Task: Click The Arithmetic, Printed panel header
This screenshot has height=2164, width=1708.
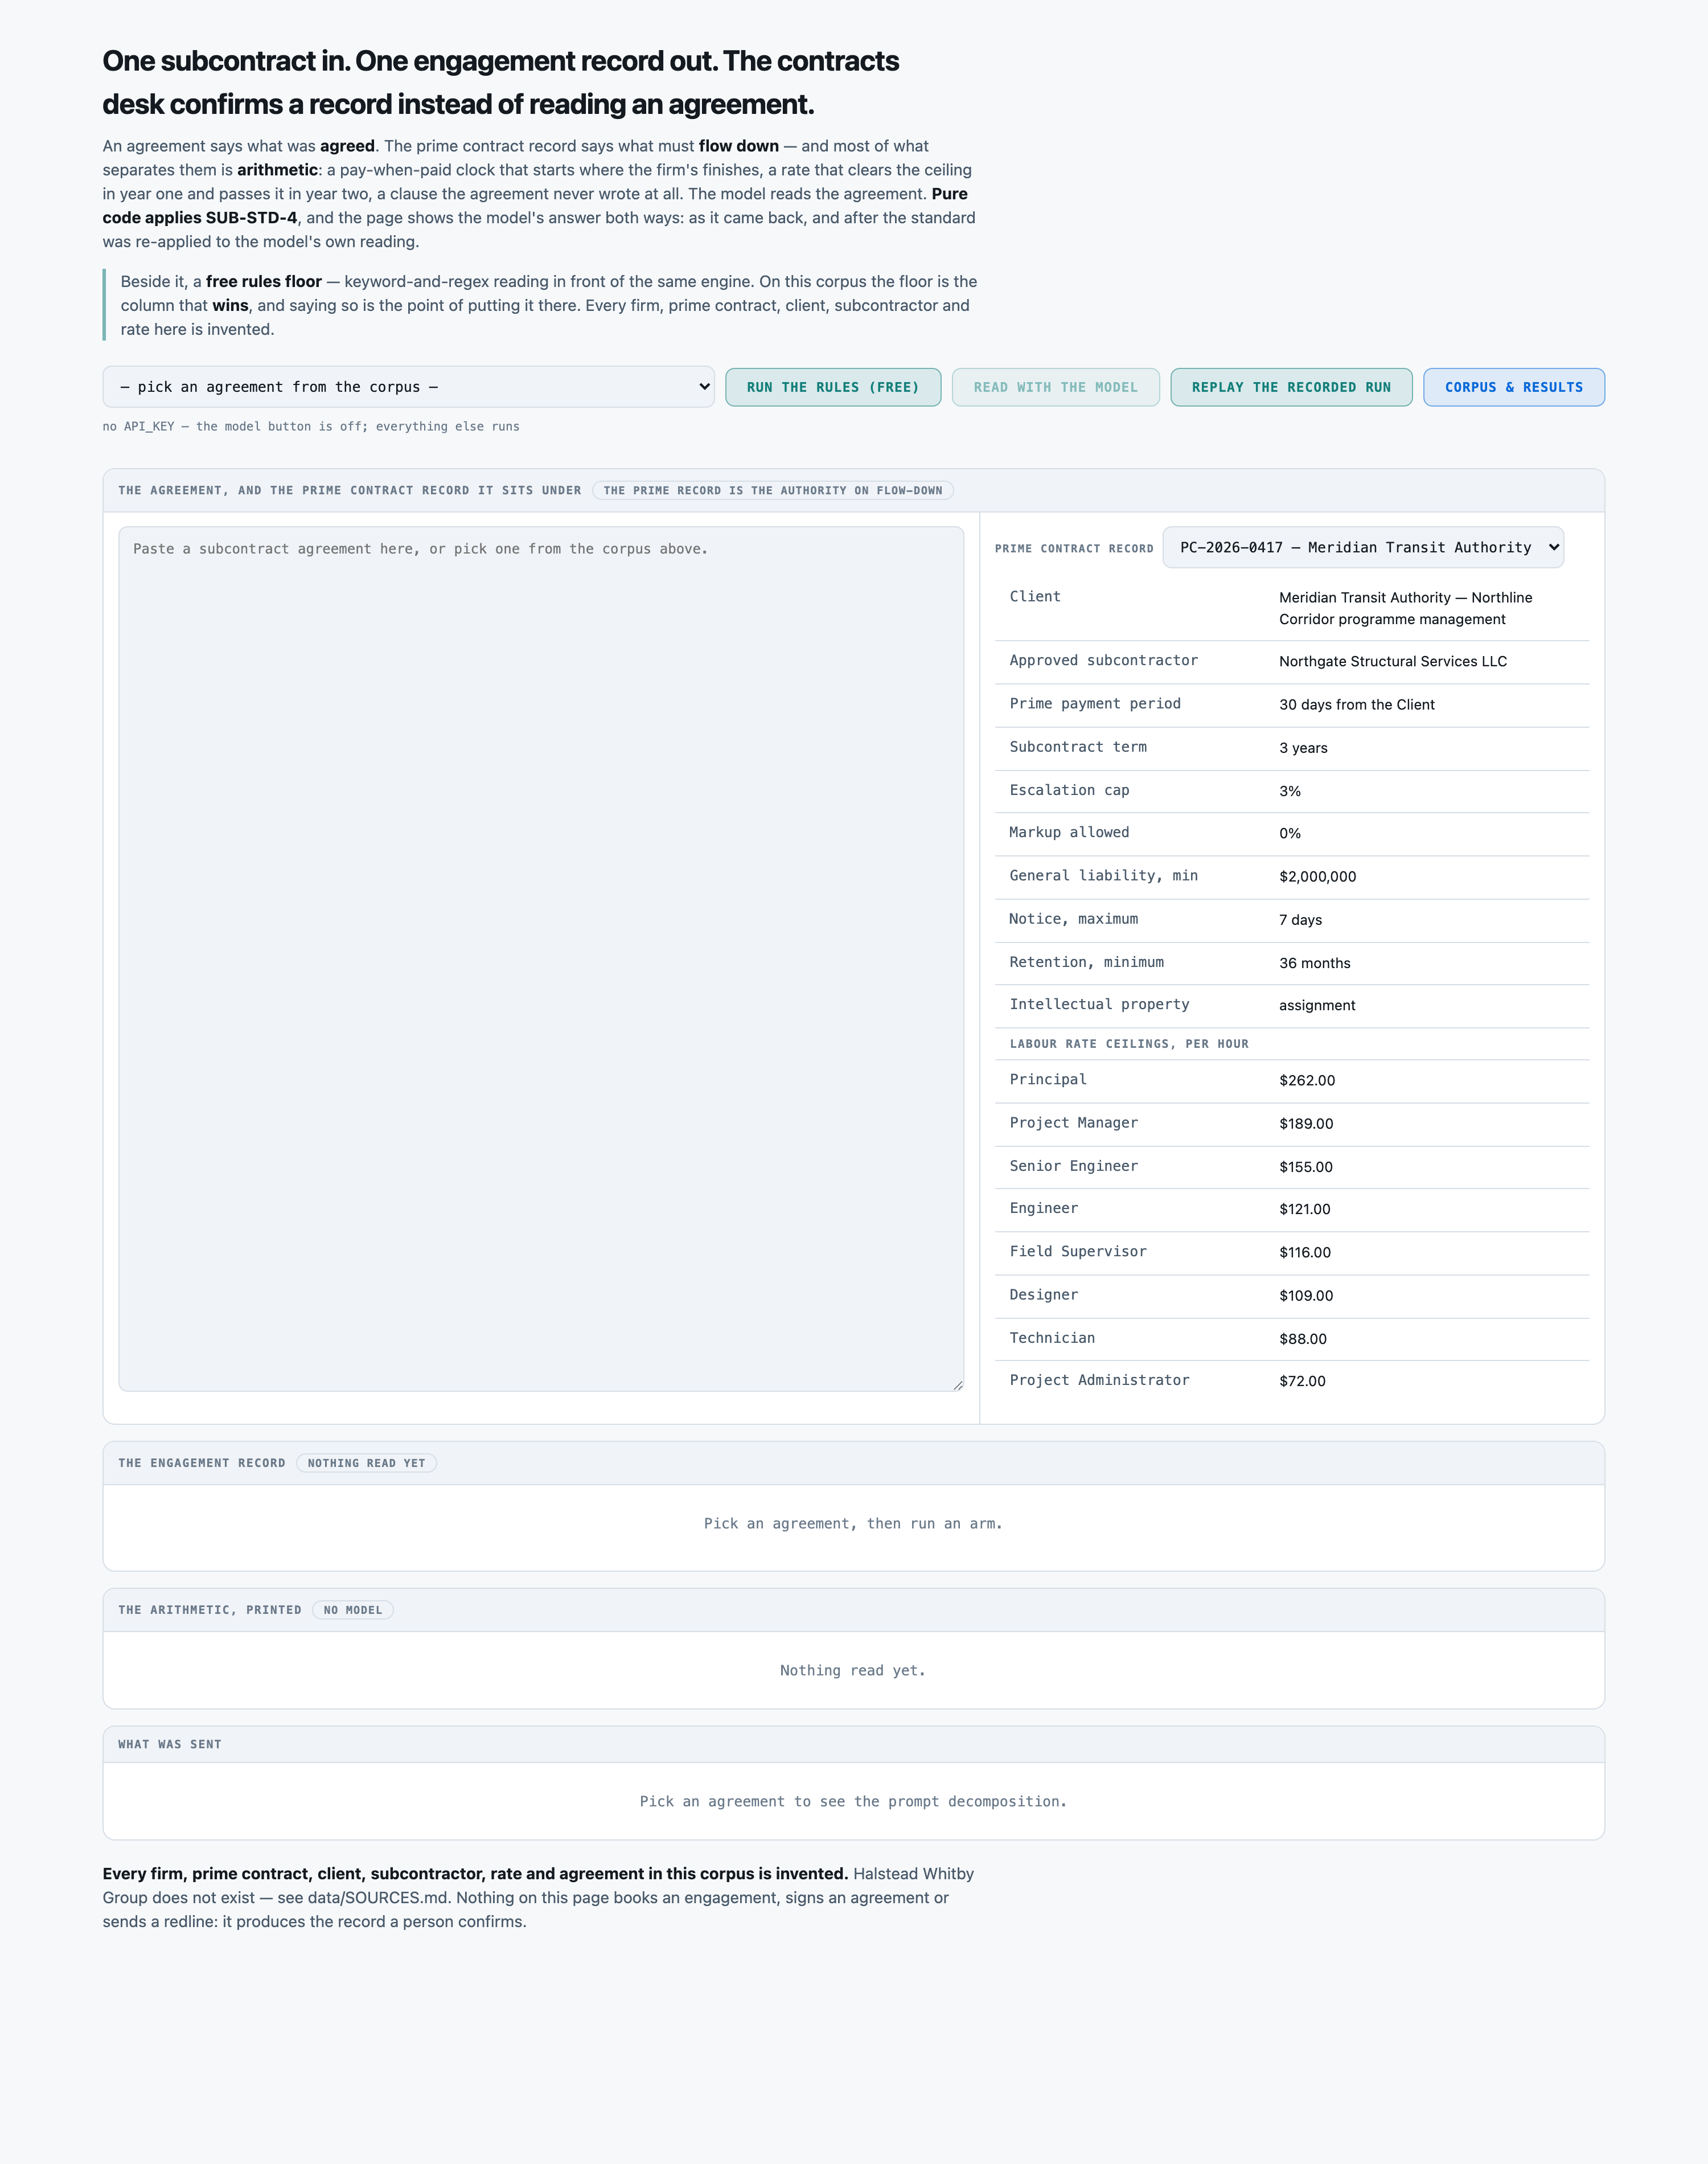Action: (854, 1610)
